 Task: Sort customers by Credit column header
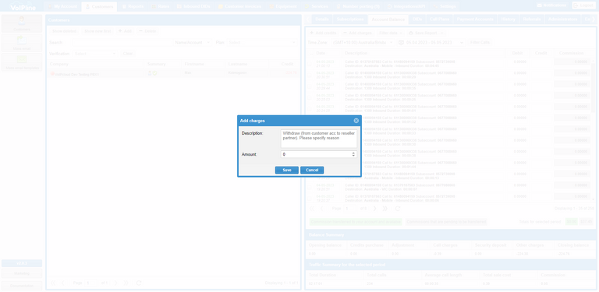coord(285,64)
